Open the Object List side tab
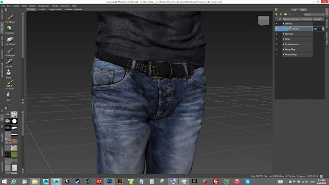329x185 pixels. [x=327, y=24]
